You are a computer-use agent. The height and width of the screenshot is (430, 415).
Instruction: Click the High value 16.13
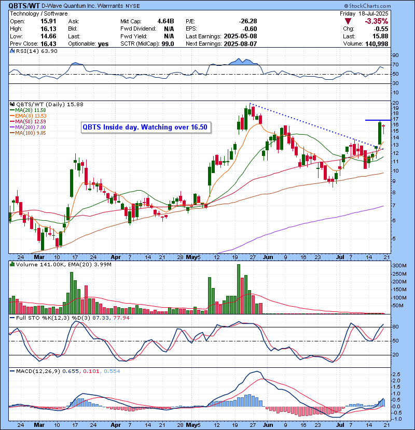pos(48,29)
